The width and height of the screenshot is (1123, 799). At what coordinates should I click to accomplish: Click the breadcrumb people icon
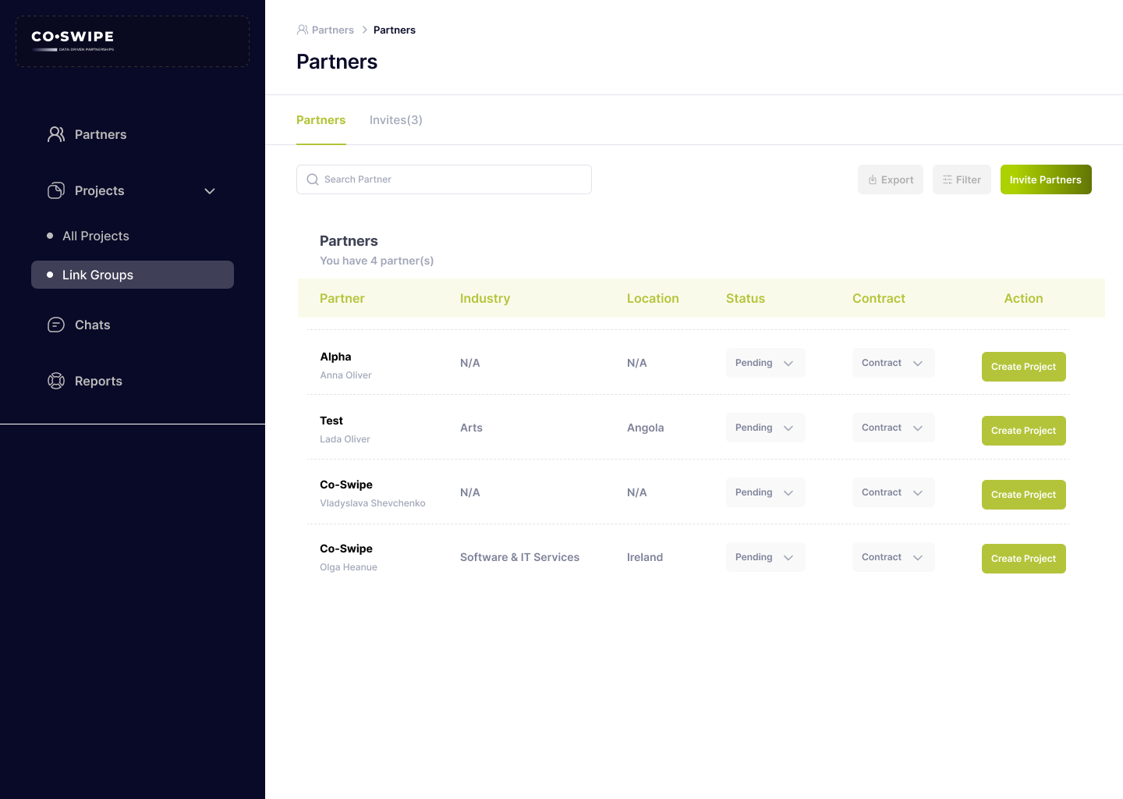click(303, 30)
